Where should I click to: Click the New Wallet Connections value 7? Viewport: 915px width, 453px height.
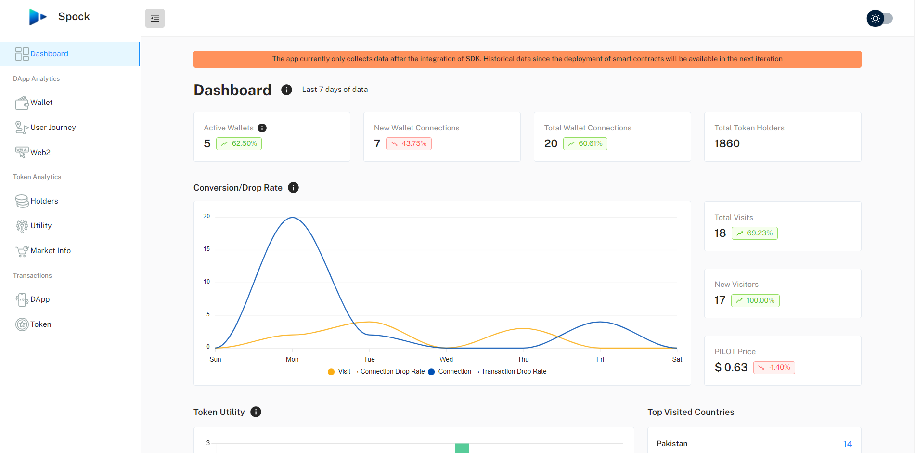[x=377, y=143]
